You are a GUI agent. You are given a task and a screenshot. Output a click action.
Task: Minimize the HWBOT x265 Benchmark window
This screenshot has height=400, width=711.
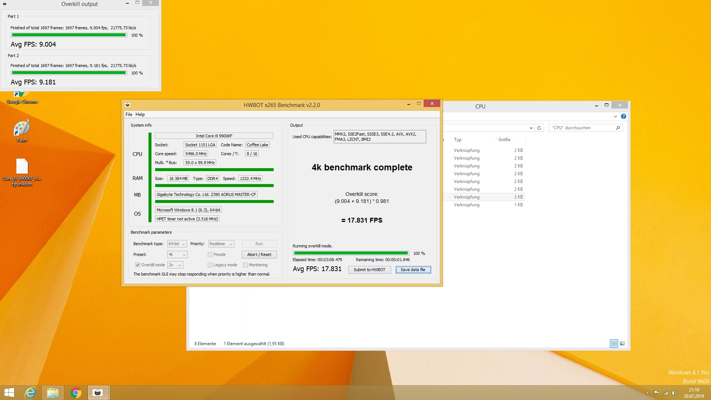[x=409, y=104]
